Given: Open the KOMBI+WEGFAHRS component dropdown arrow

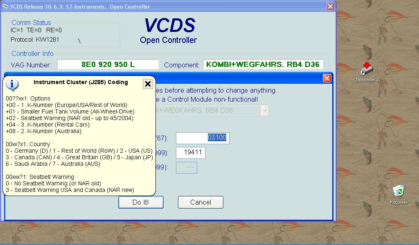Looking at the screenshot, I should [x=265, y=110].
